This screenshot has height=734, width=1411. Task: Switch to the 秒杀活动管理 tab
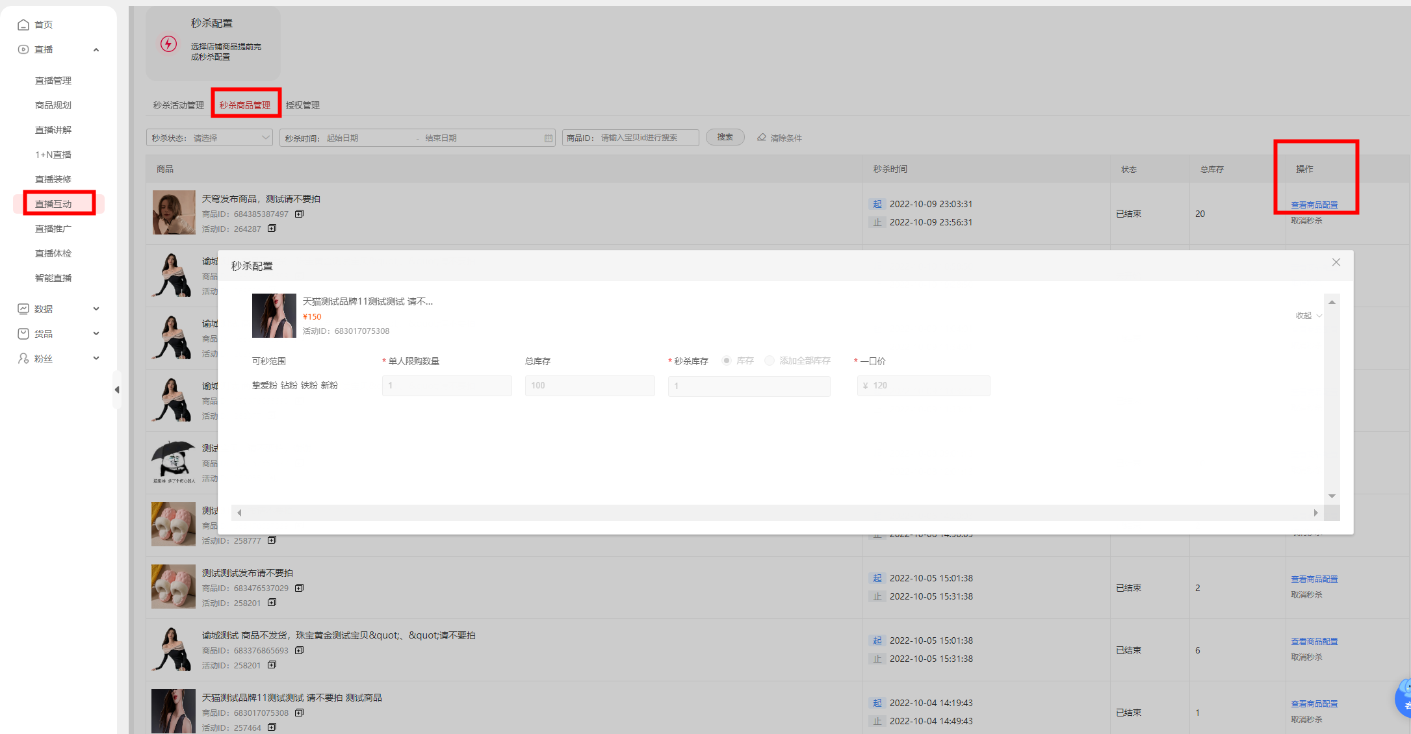tap(178, 105)
